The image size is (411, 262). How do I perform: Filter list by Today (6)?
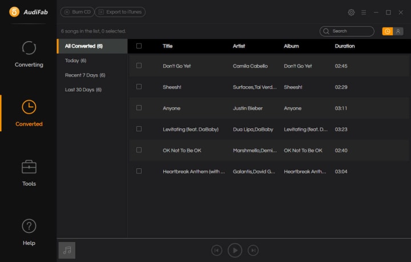pyautogui.click(x=76, y=61)
